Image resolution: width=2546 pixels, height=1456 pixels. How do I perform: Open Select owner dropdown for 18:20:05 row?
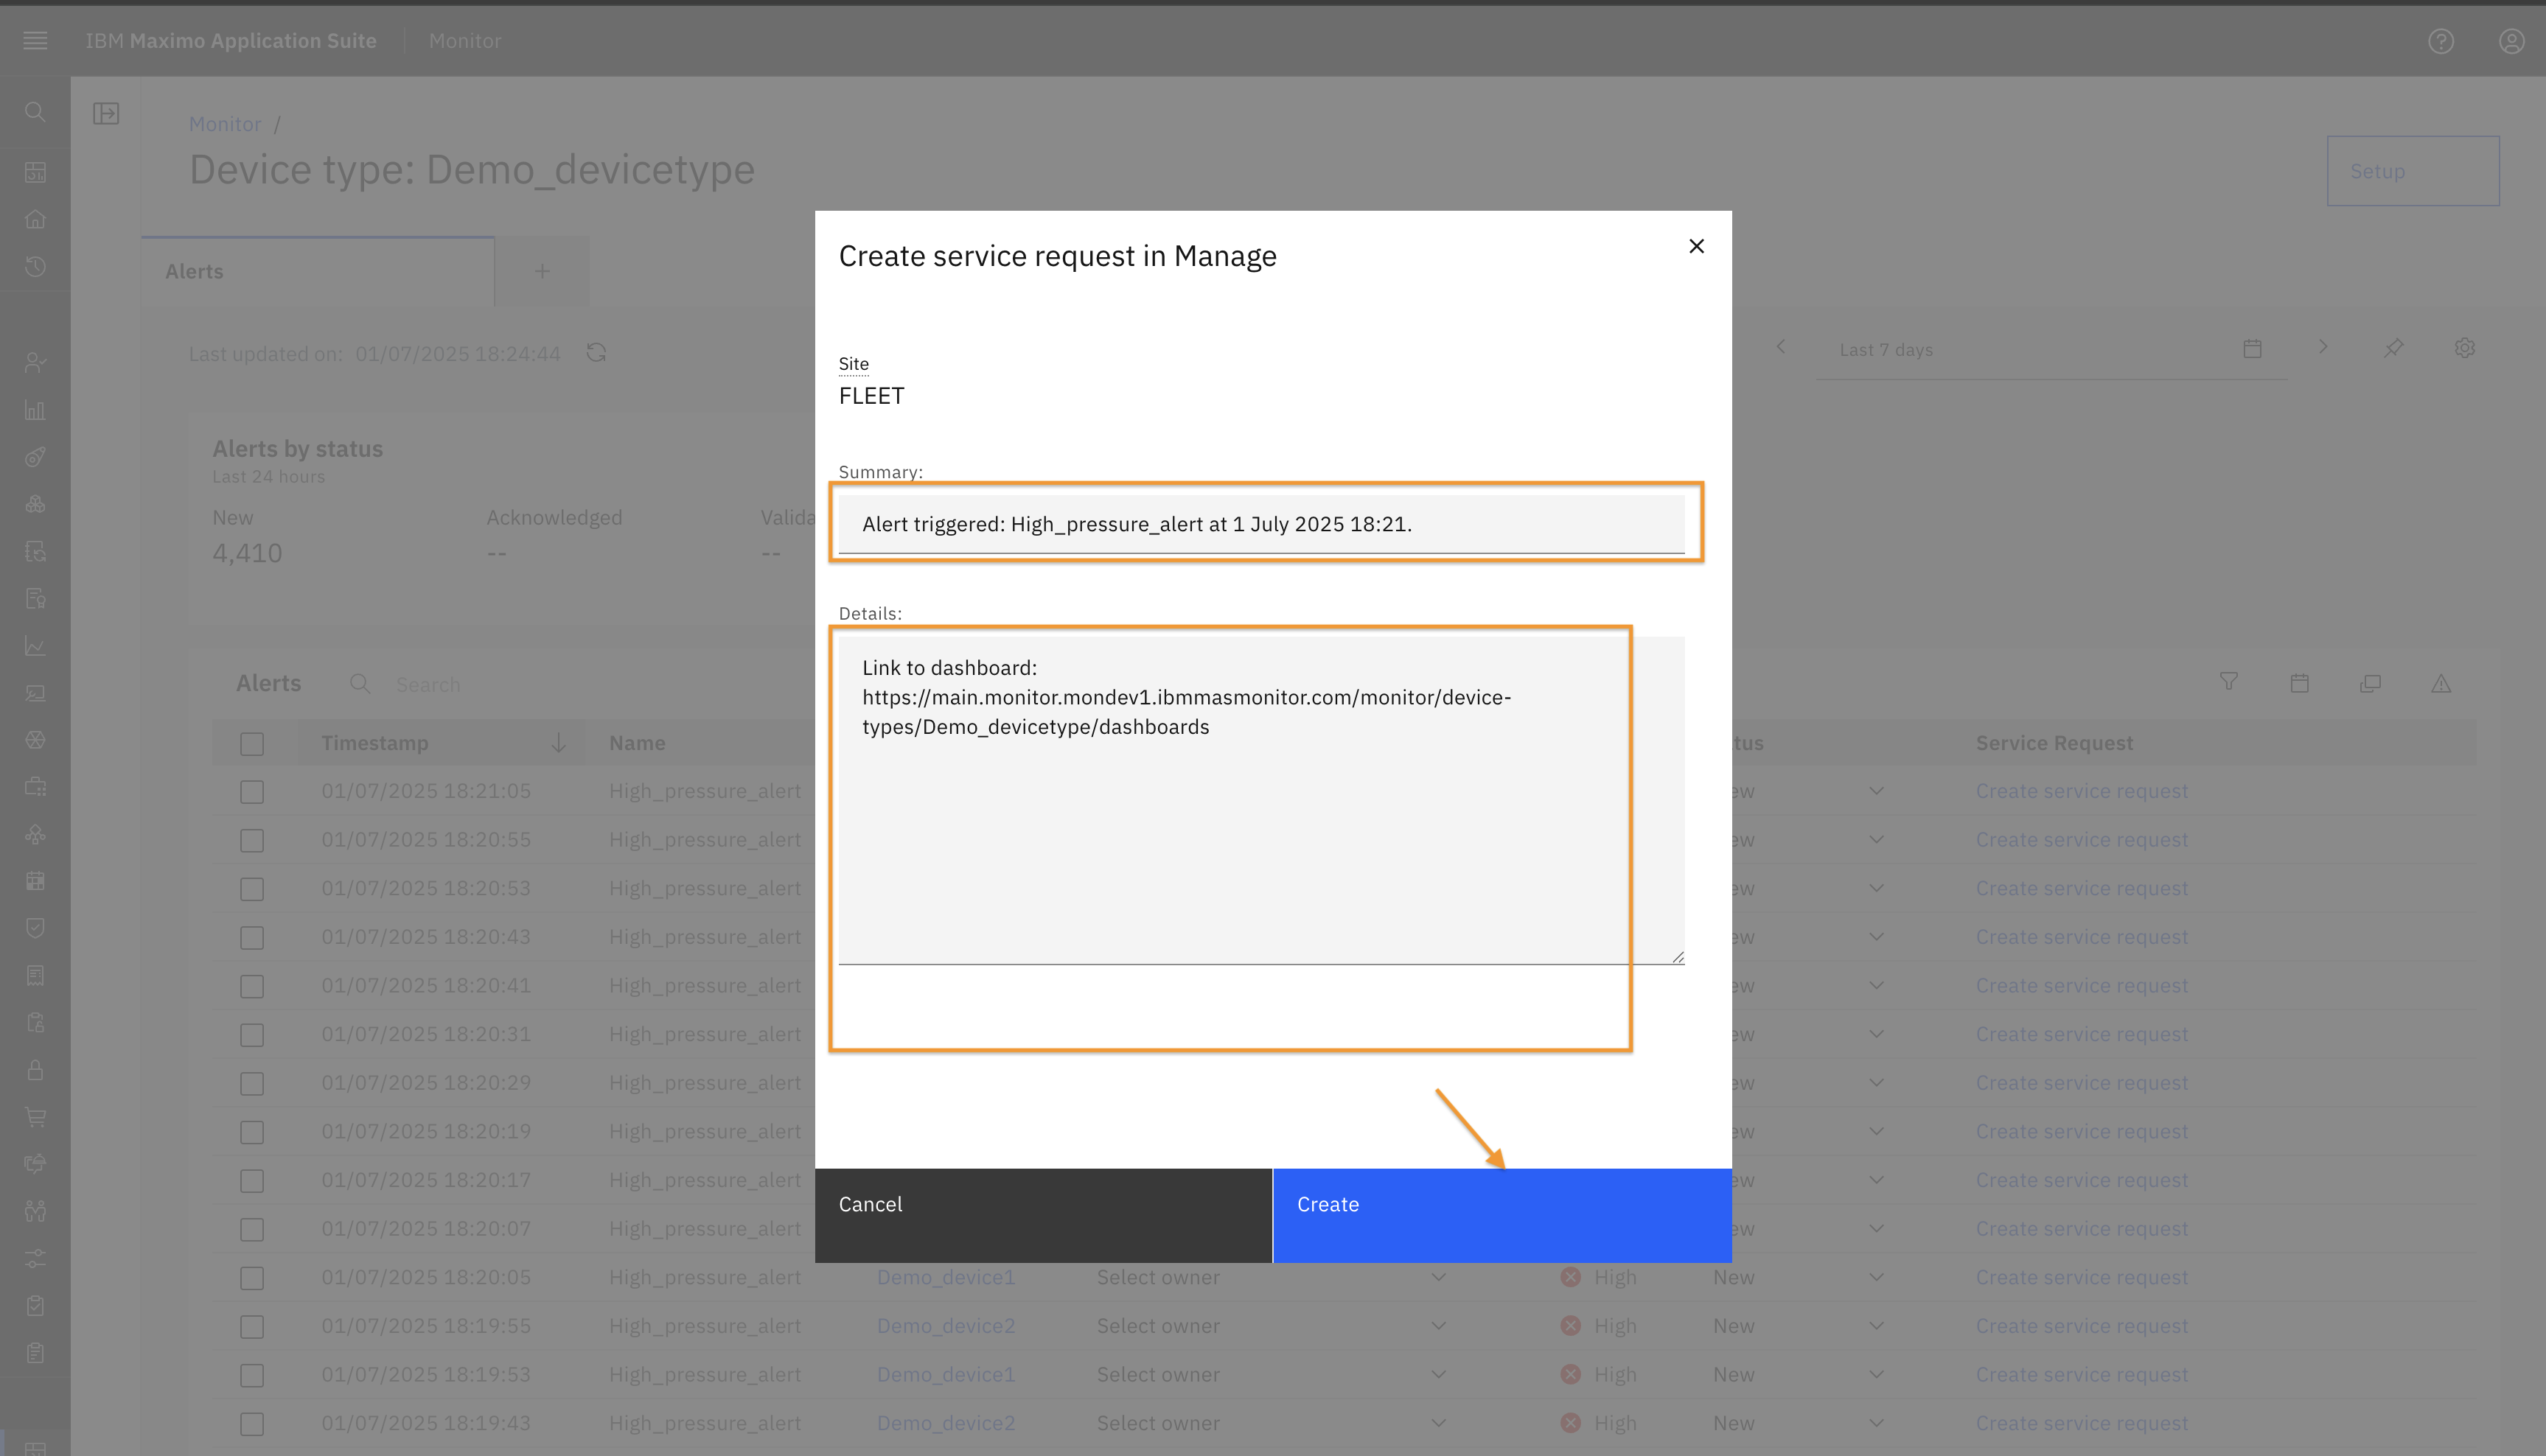pos(1272,1277)
